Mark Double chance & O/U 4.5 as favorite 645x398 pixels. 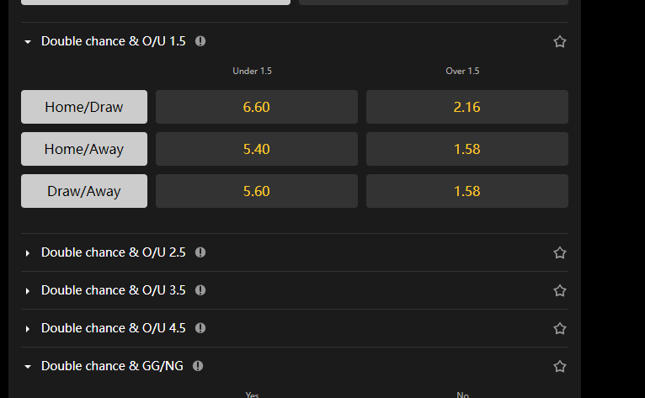pyautogui.click(x=560, y=328)
